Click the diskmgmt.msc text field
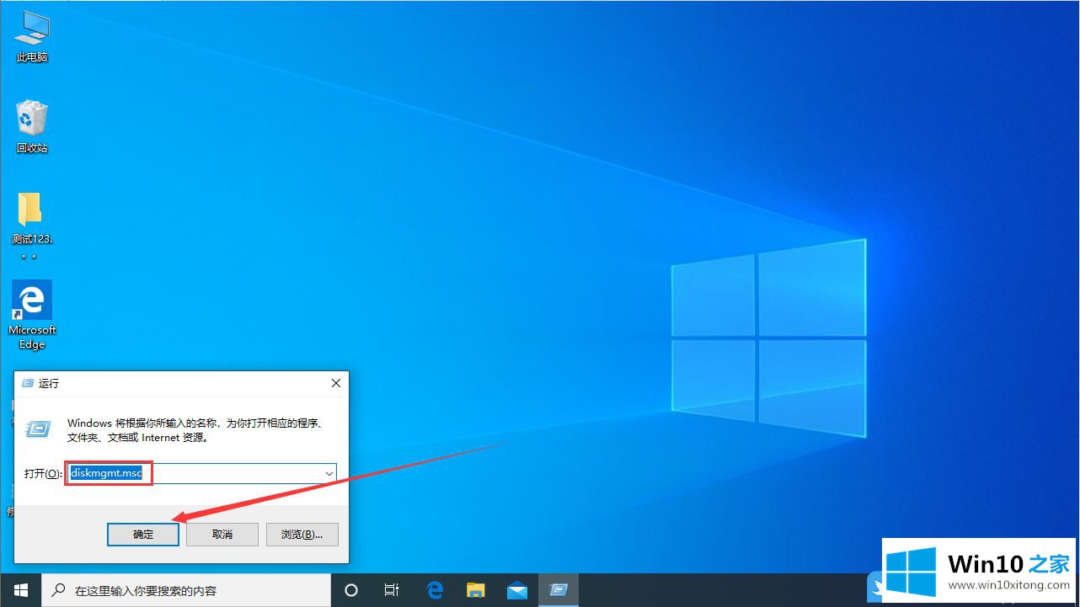1080x607 pixels. (201, 474)
